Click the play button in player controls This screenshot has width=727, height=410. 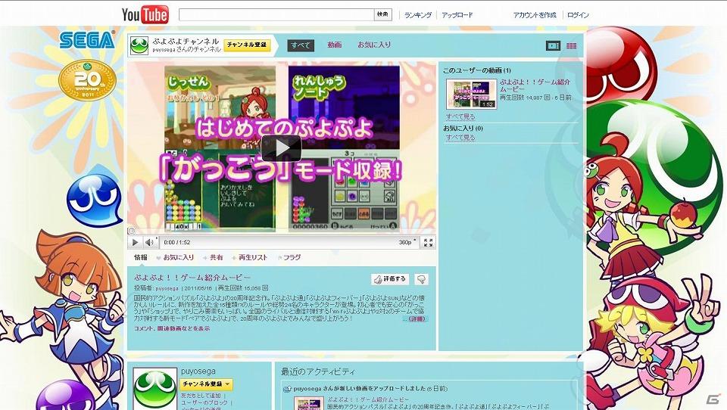135,242
